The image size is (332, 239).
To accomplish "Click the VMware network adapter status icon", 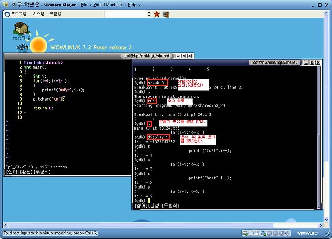I will click(x=263, y=233).
